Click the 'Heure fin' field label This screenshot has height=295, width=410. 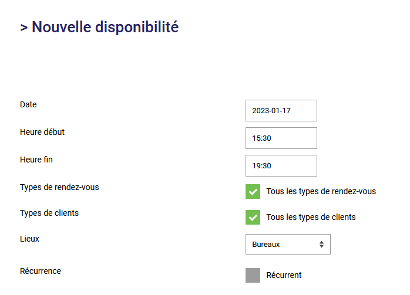(36, 159)
